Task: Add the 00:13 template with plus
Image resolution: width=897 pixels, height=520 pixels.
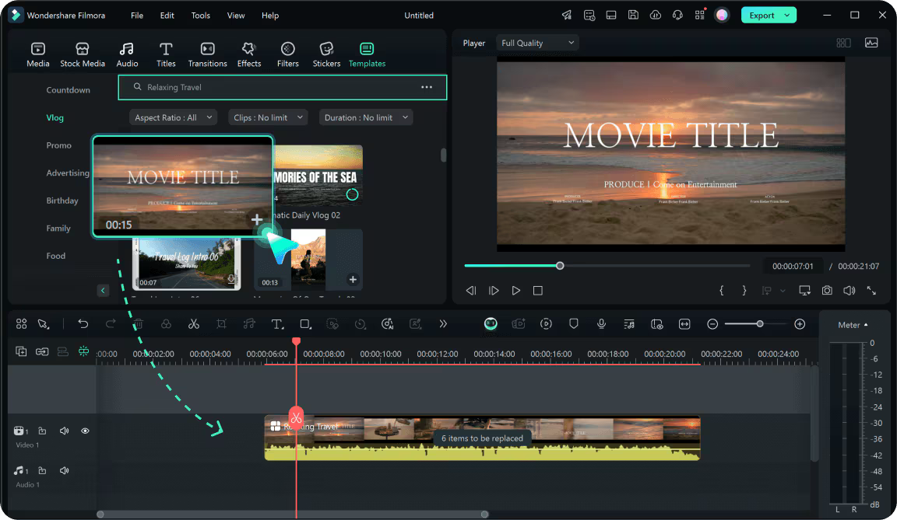Action: 353,279
